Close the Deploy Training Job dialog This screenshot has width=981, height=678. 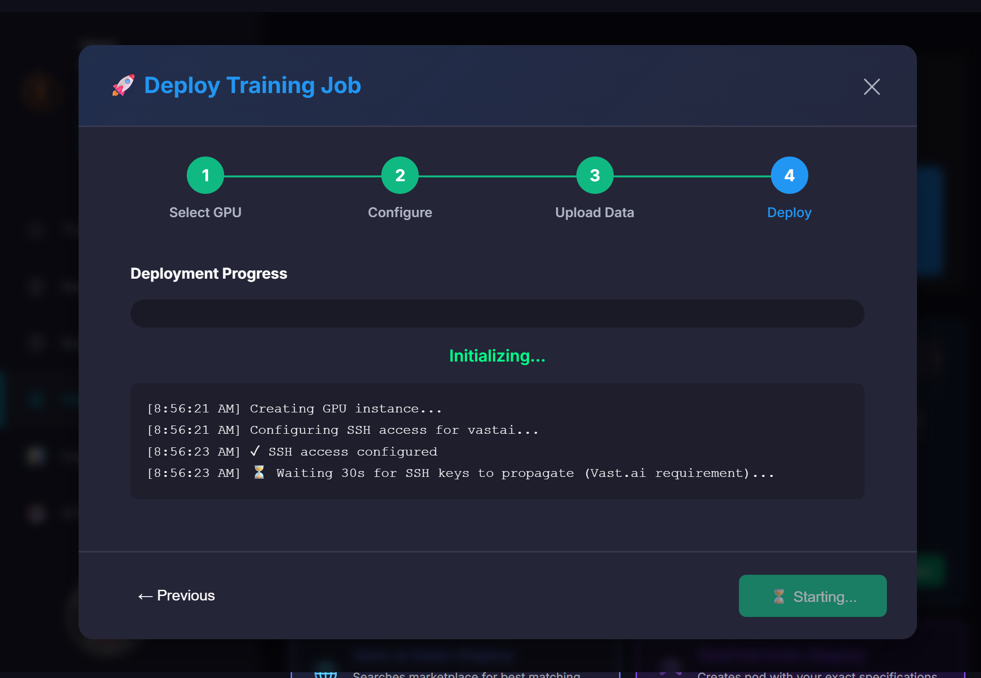click(871, 87)
